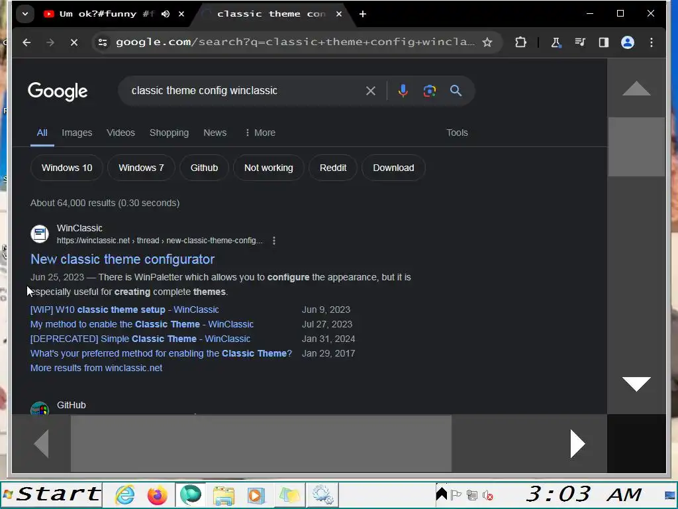Launch Firefox from taskbar
The width and height of the screenshot is (678, 509).
[x=157, y=494]
